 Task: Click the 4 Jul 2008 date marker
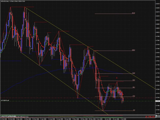pos(123,119)
